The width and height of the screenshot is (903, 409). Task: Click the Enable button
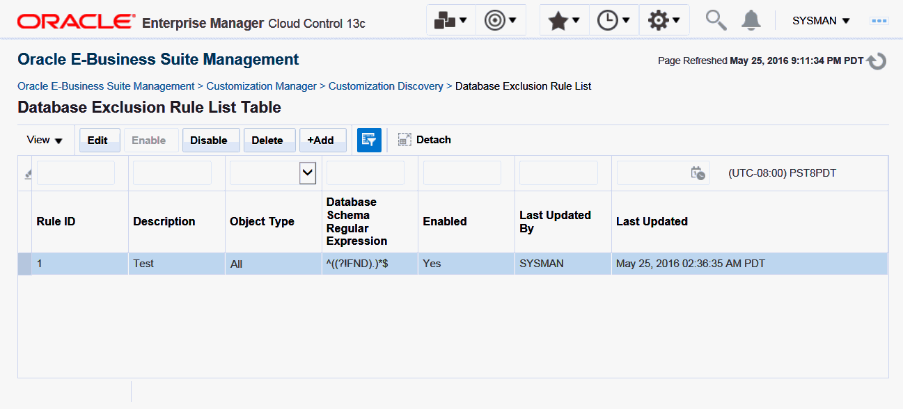pos(151,140)
